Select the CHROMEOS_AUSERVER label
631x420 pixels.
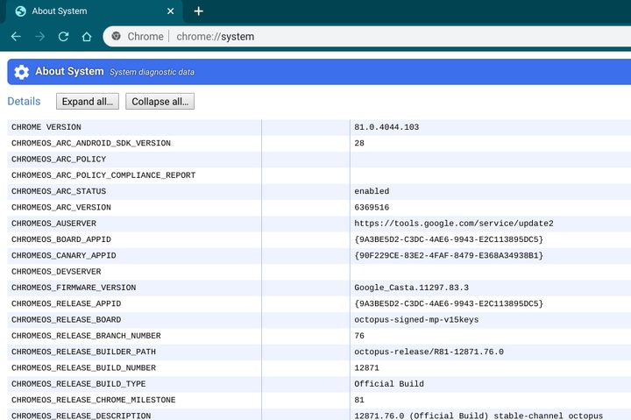pyautogui.click(x=54, y=224)
